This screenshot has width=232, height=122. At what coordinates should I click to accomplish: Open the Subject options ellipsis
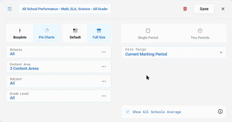click(x=104, y=81)
